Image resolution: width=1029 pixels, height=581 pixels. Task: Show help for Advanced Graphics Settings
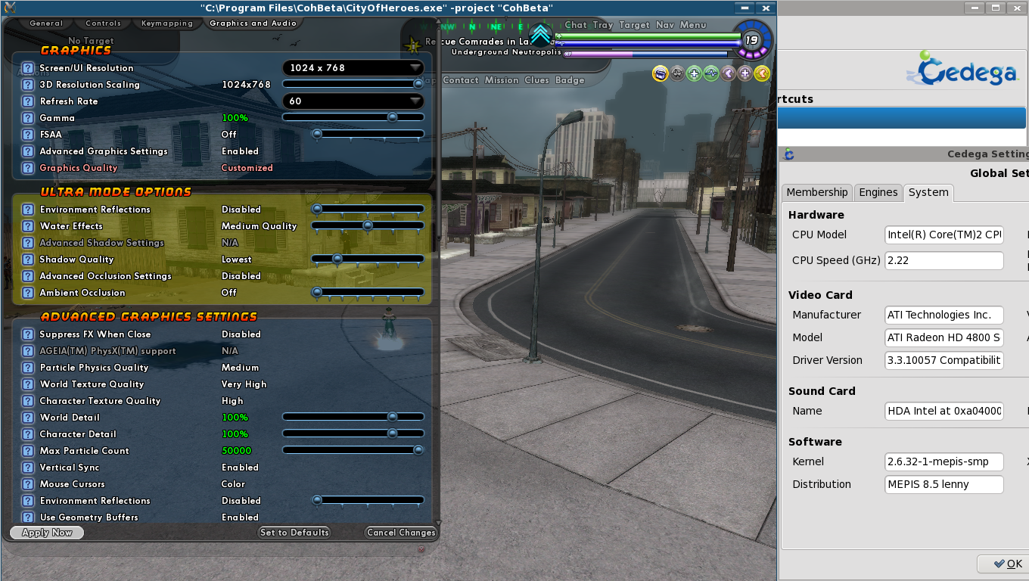[28, 151]
